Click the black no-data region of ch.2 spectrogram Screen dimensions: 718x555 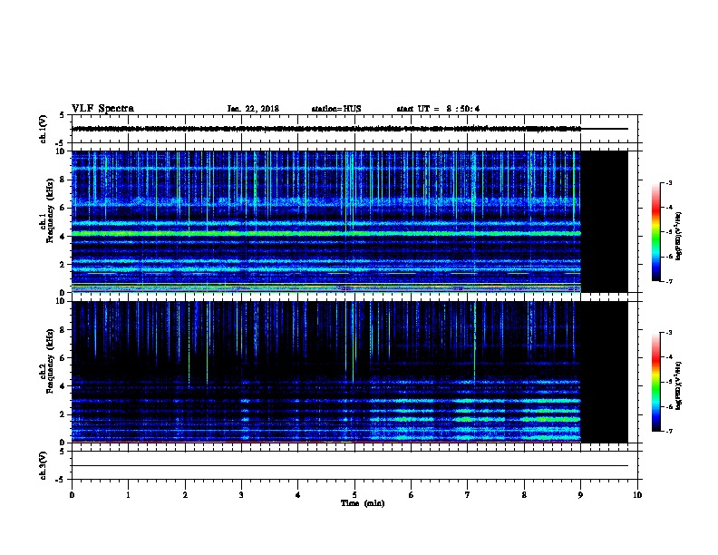(605, 372)
